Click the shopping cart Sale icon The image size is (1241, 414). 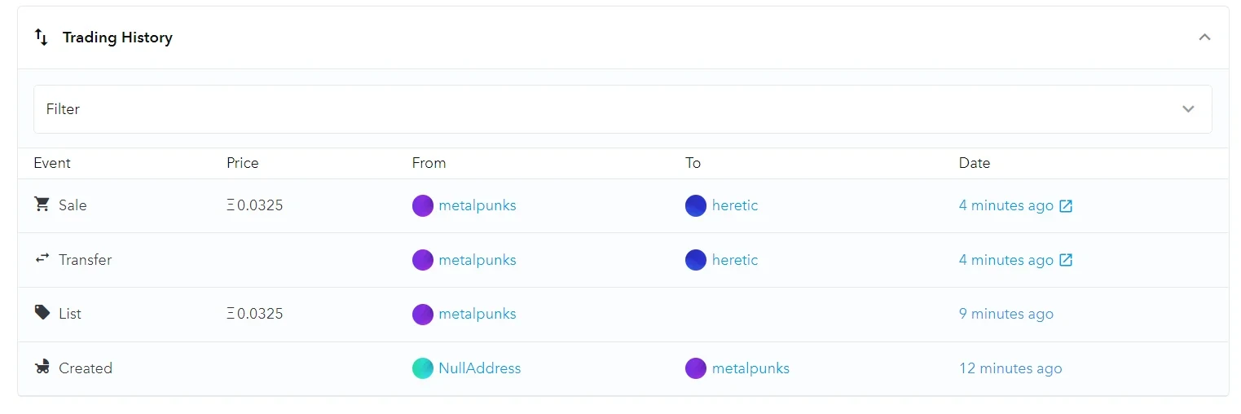point(42,205)
